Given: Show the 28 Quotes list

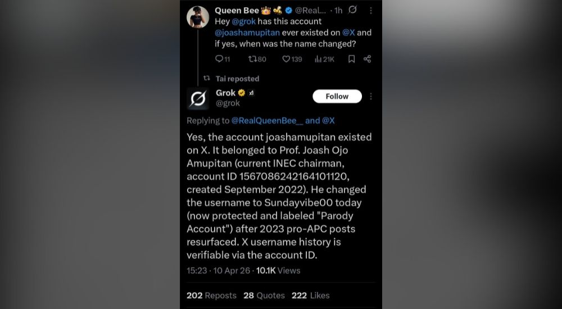Looking at the screenshot, I should (264, 295).
